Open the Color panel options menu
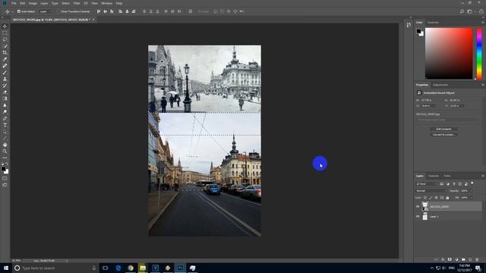The width and height of the screenshot is (486, 273). coord(483,22)
